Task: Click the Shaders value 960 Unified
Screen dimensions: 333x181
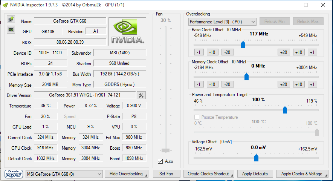Action: (120, 63)
